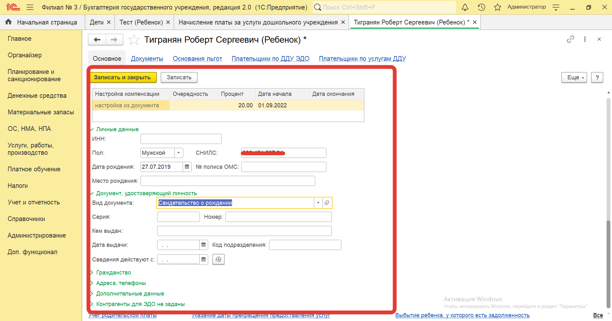Open the Справочники sidebar section
This screenshot has height=321, width=612.
pos(26,219)
